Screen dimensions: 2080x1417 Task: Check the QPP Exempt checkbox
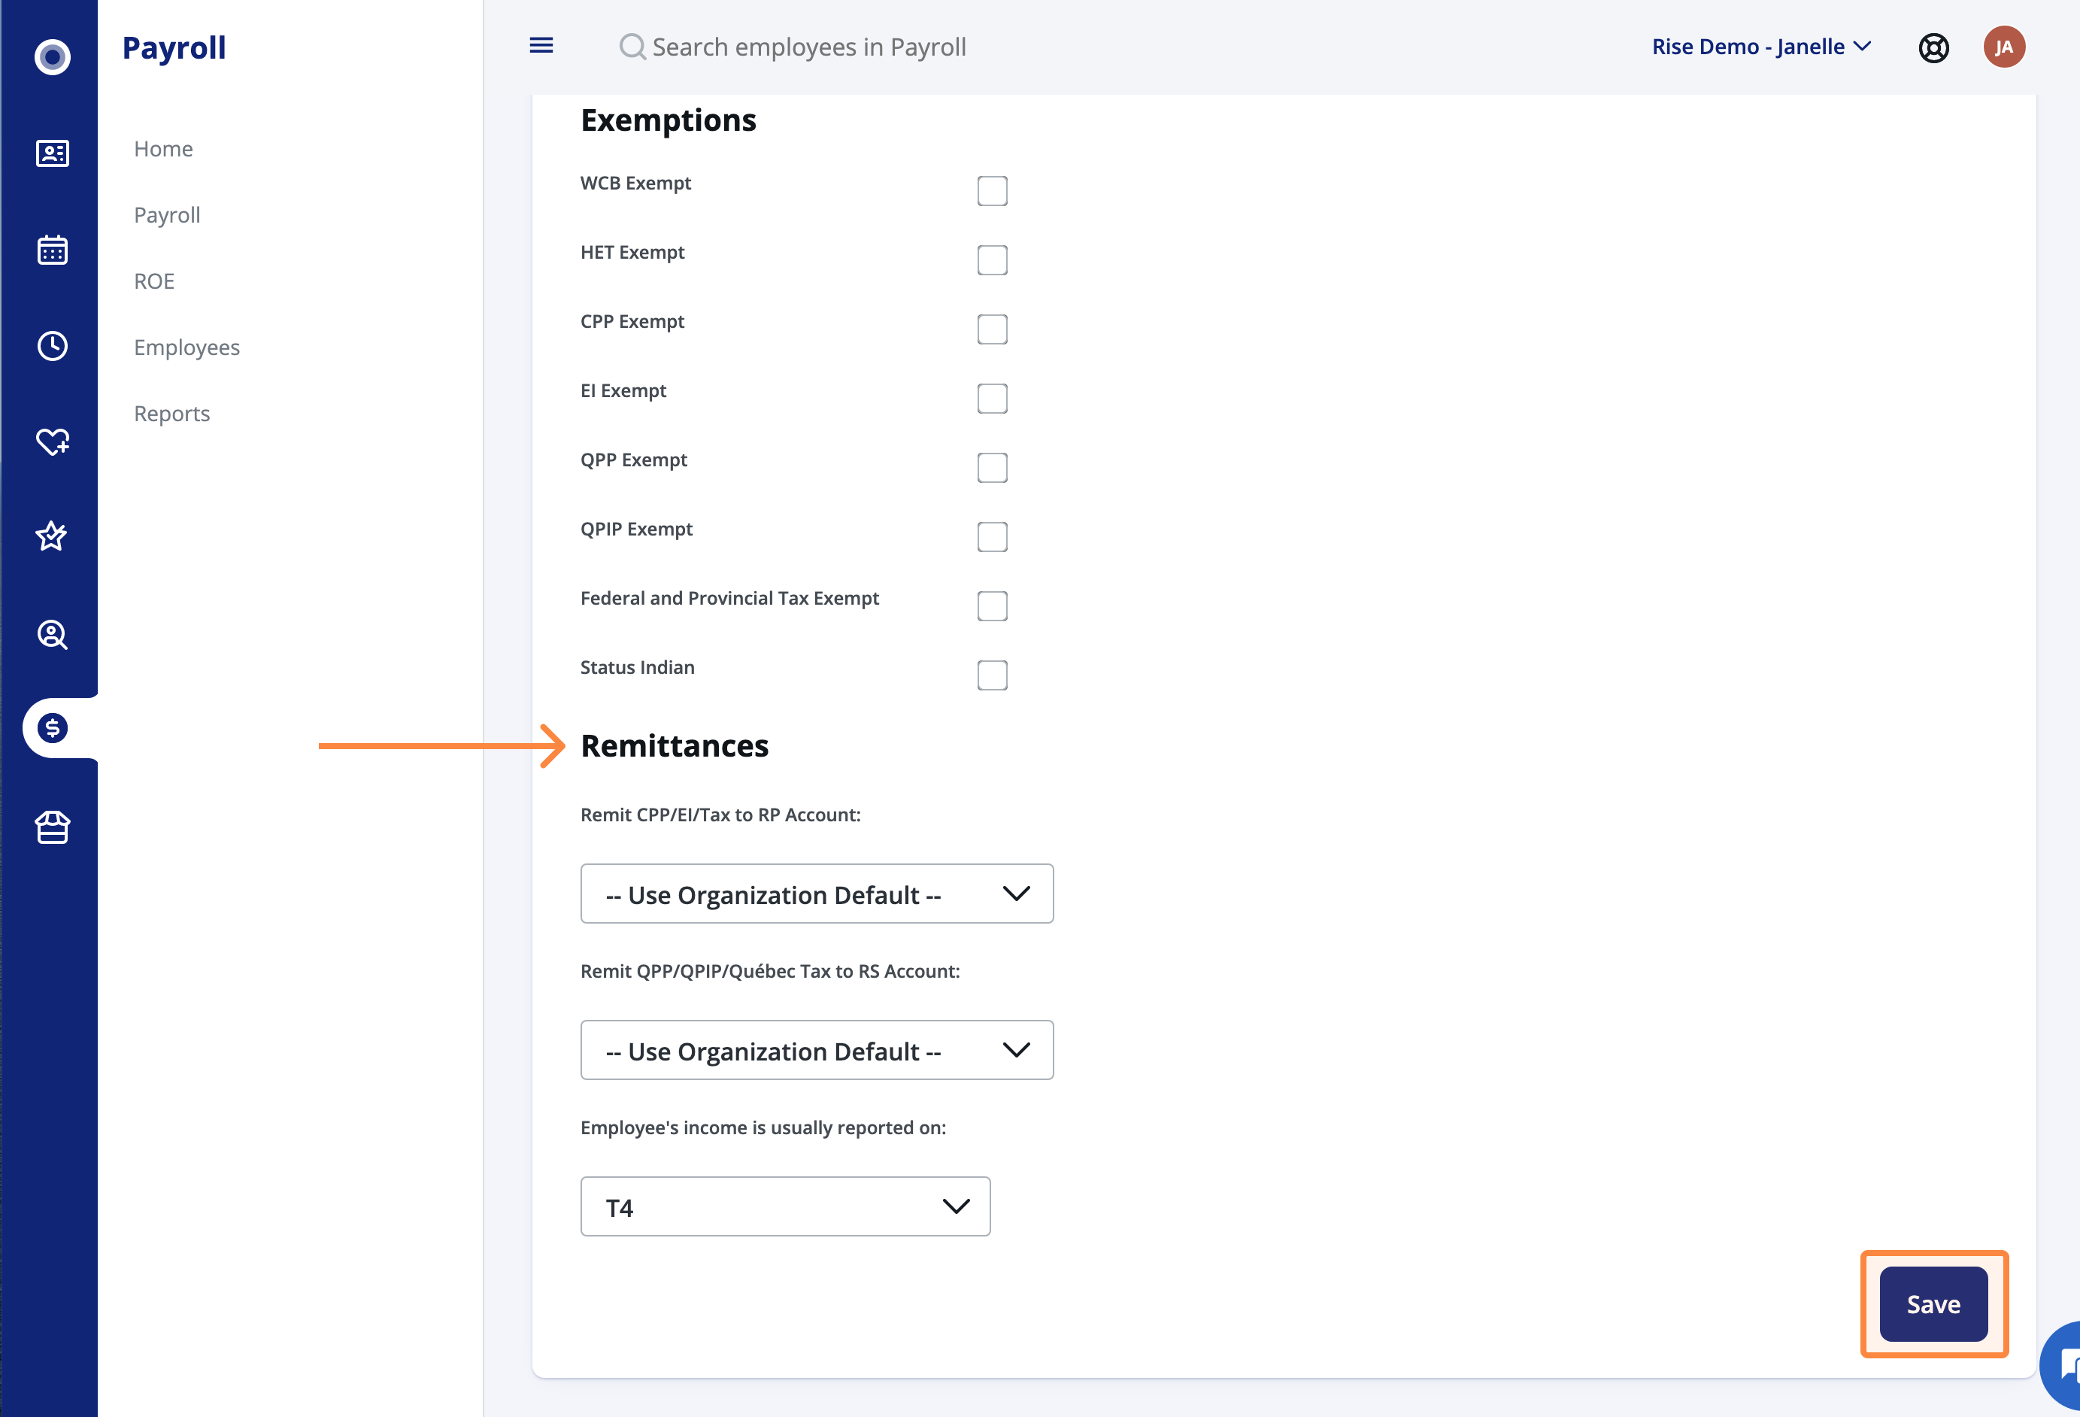point(993,467)
